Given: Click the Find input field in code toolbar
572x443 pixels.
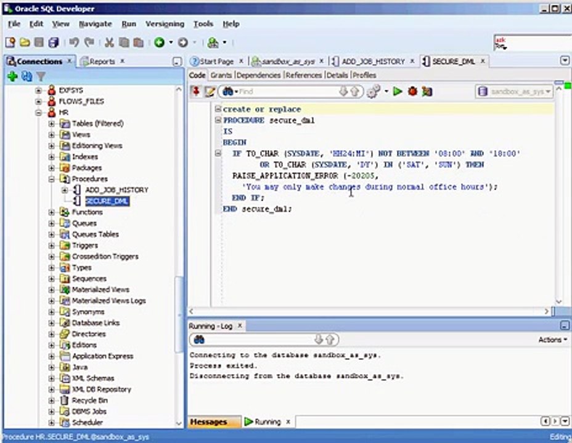Looking at the screenshot, I should (x=288, y=92).
